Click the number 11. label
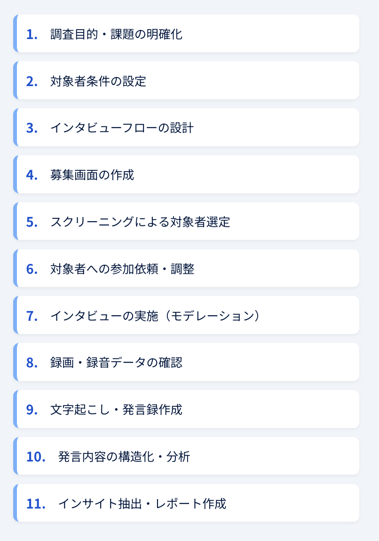 tap(36, 504)
